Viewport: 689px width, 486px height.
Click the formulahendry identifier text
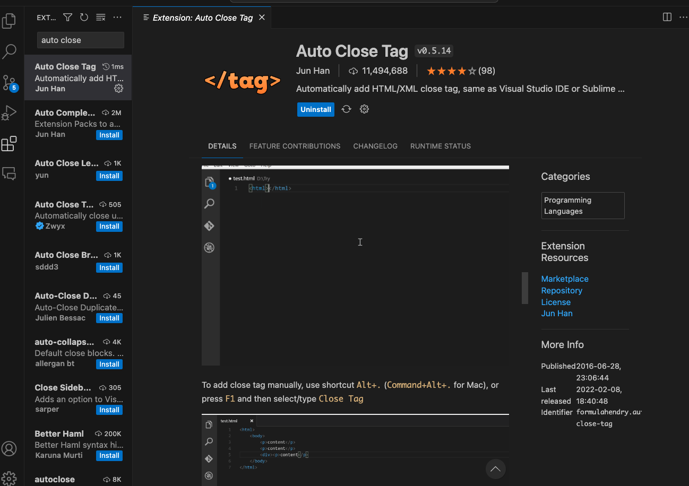tap(609, 418)
